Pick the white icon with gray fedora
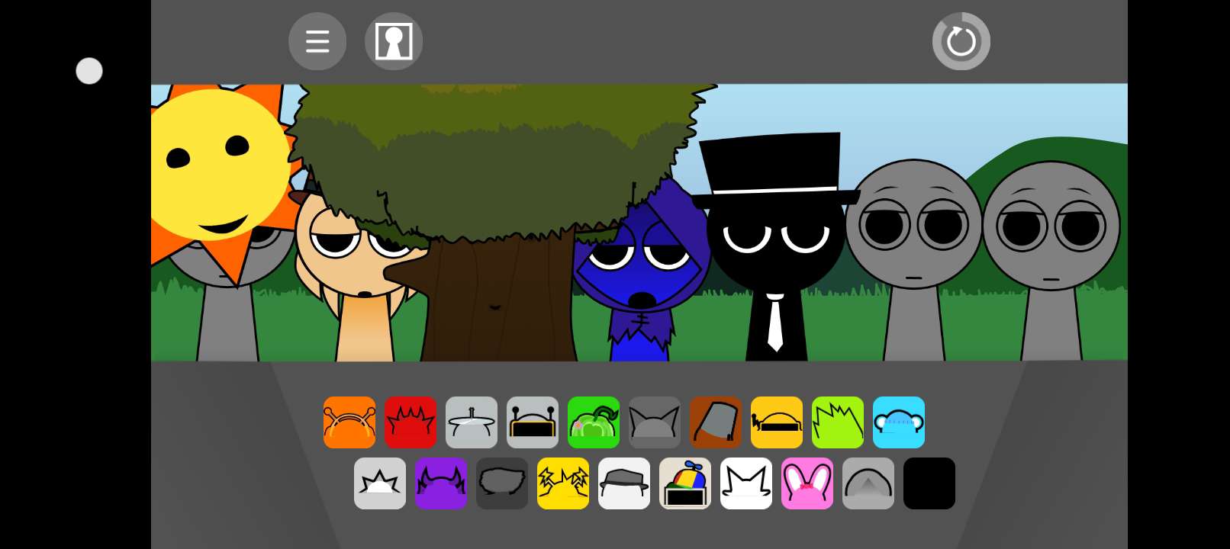This screenshot has width=1230, height=549. coord(624,483)
